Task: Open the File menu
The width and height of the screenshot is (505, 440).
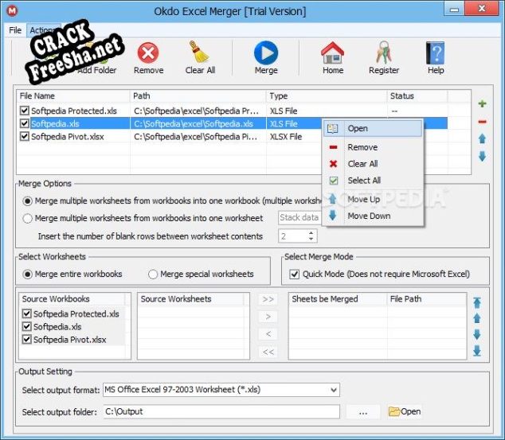Action: click(x=14, y=30)
